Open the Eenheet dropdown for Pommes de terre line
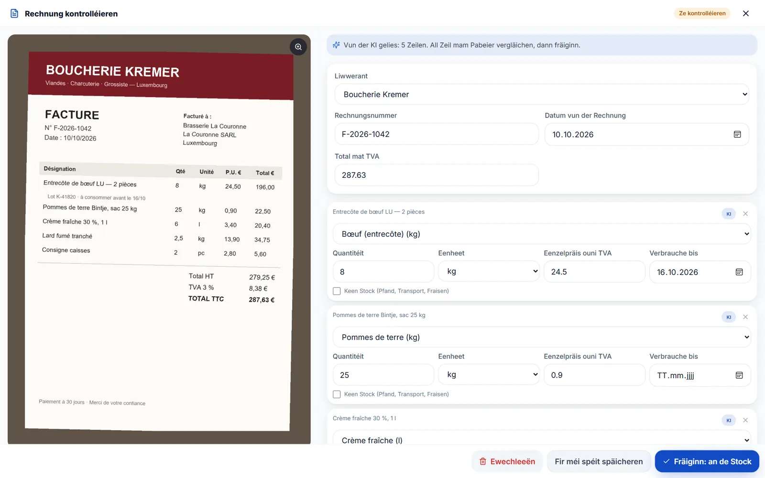 pos(489,375)
